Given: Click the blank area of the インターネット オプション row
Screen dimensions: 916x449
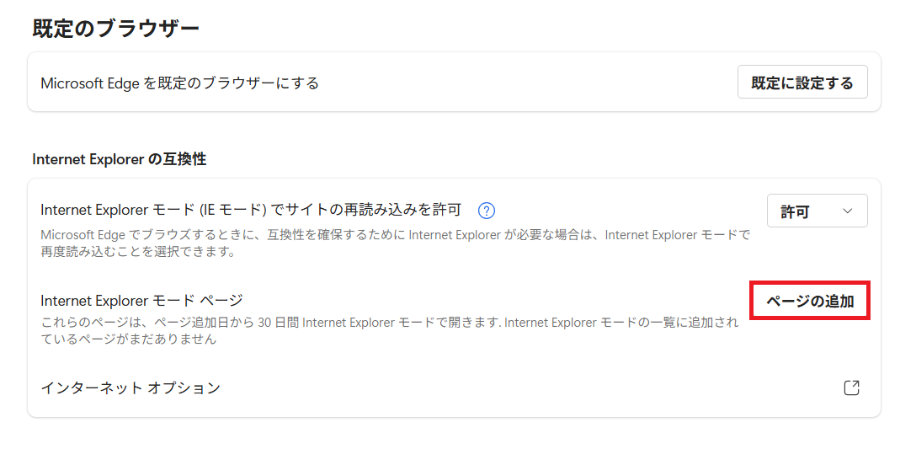Looking at the screenshot, I should point(522,388).
